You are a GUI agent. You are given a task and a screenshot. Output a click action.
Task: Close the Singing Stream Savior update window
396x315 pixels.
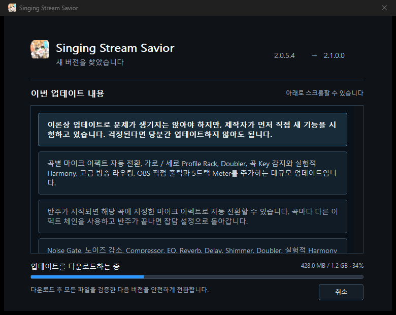(384, 8)
